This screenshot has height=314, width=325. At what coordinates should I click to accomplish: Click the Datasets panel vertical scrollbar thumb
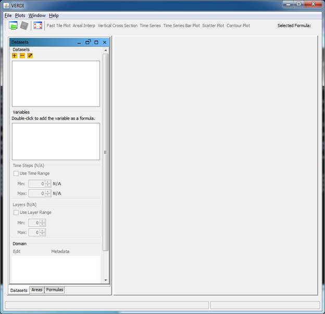click(x=106, y=152)
